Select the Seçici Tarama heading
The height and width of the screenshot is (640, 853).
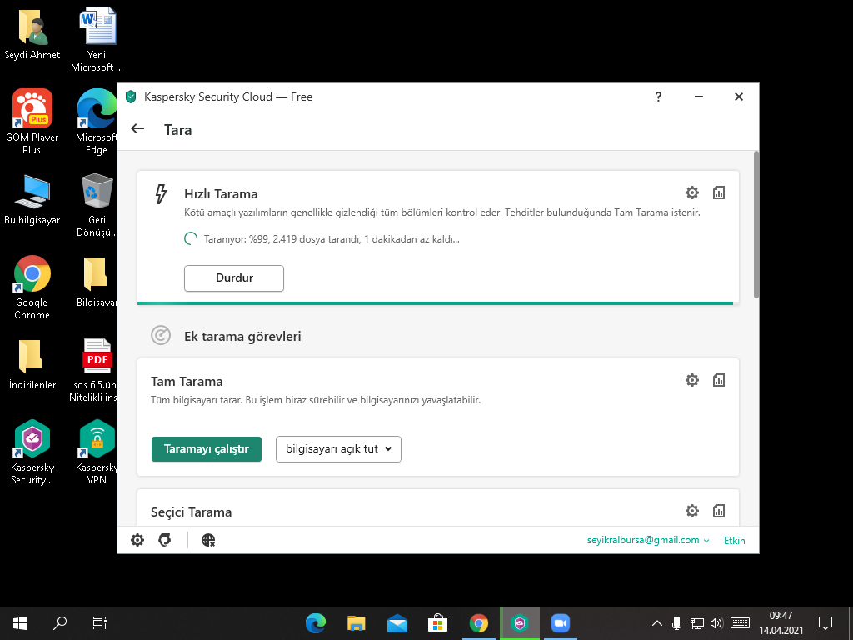click(191, 512)
